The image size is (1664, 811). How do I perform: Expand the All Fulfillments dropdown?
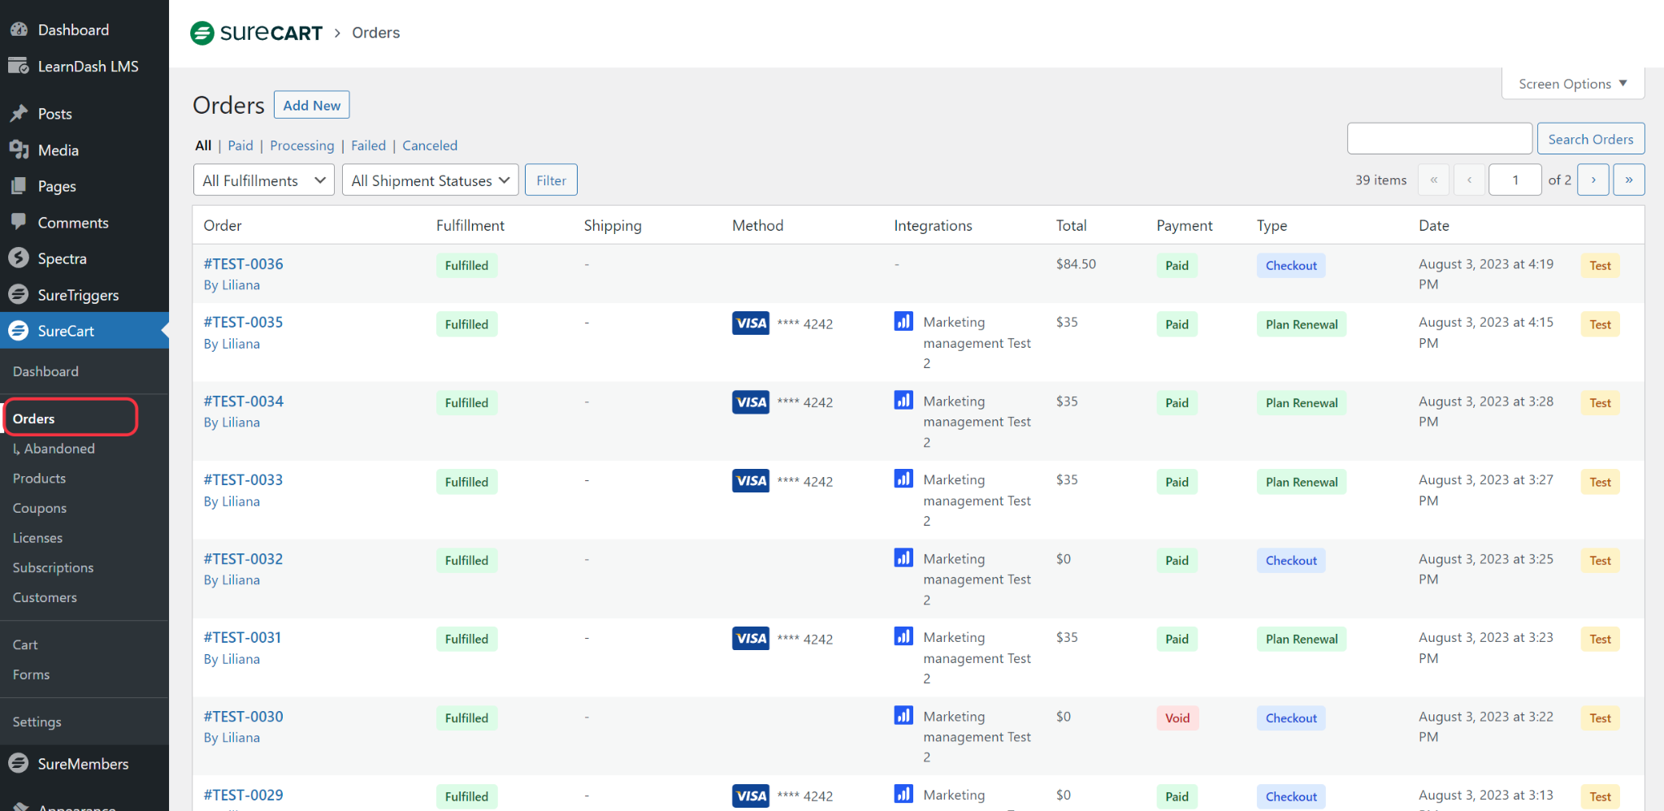point(264,180)
